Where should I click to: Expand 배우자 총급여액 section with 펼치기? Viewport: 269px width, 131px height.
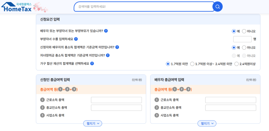pyautogui.click(x=207, y=123)
